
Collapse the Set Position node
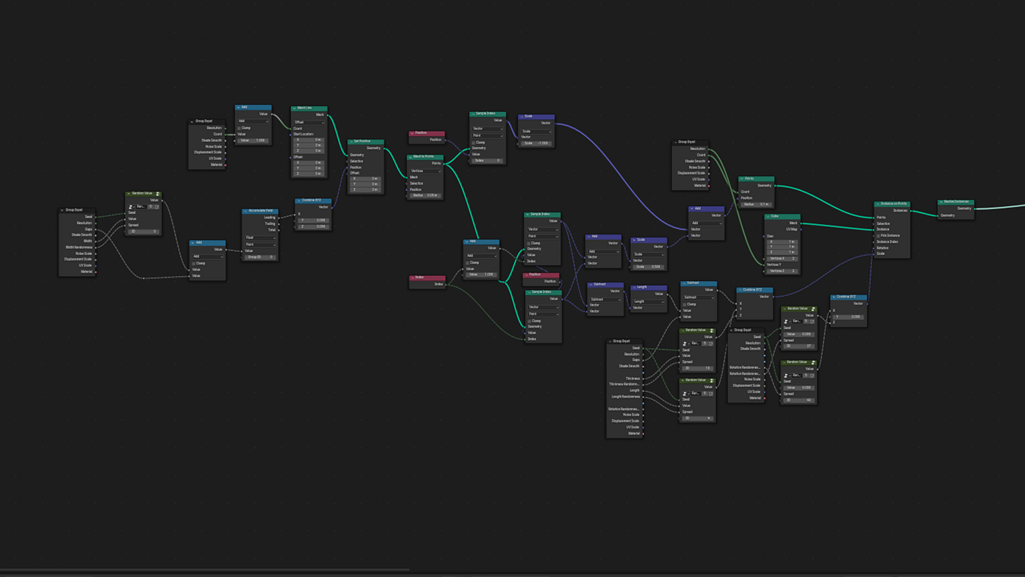pos(351,142)
